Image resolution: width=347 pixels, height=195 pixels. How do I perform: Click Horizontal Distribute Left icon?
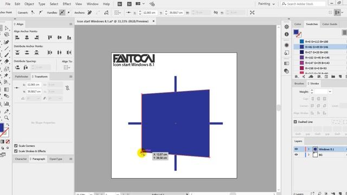50,53
